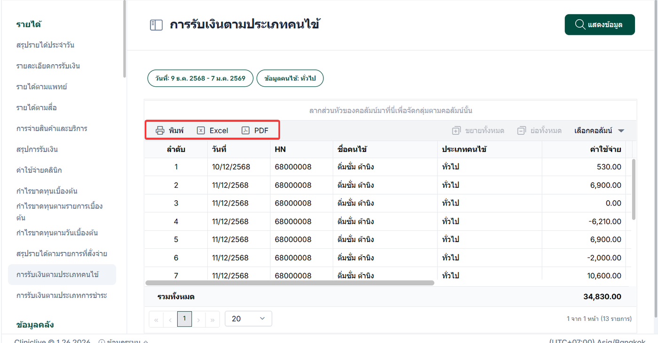Viewport: 658px width, 343px height.
Task: Click the ย่อทั้งหมด collapse-all icon
Action: (x=521, y=130)
